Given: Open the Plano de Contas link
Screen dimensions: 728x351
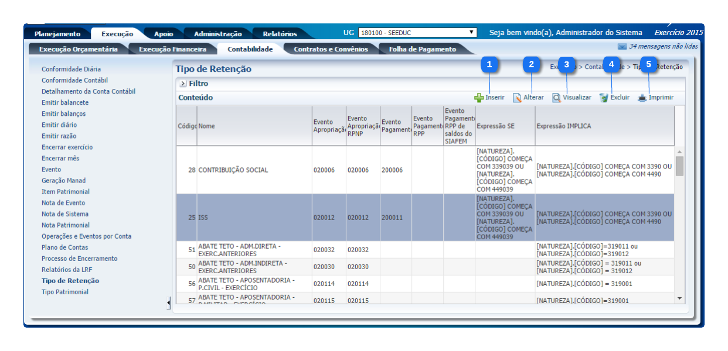Looking at the screenshot, I should click(x=64, y=247).
